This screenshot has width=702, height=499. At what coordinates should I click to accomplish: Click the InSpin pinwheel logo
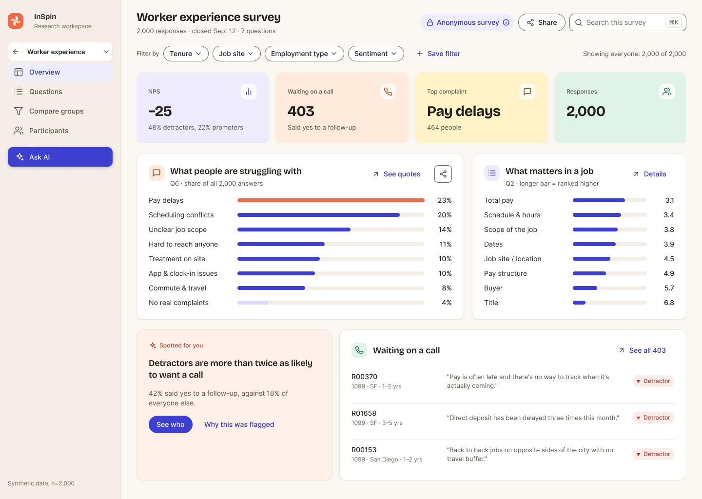(16, 21)
